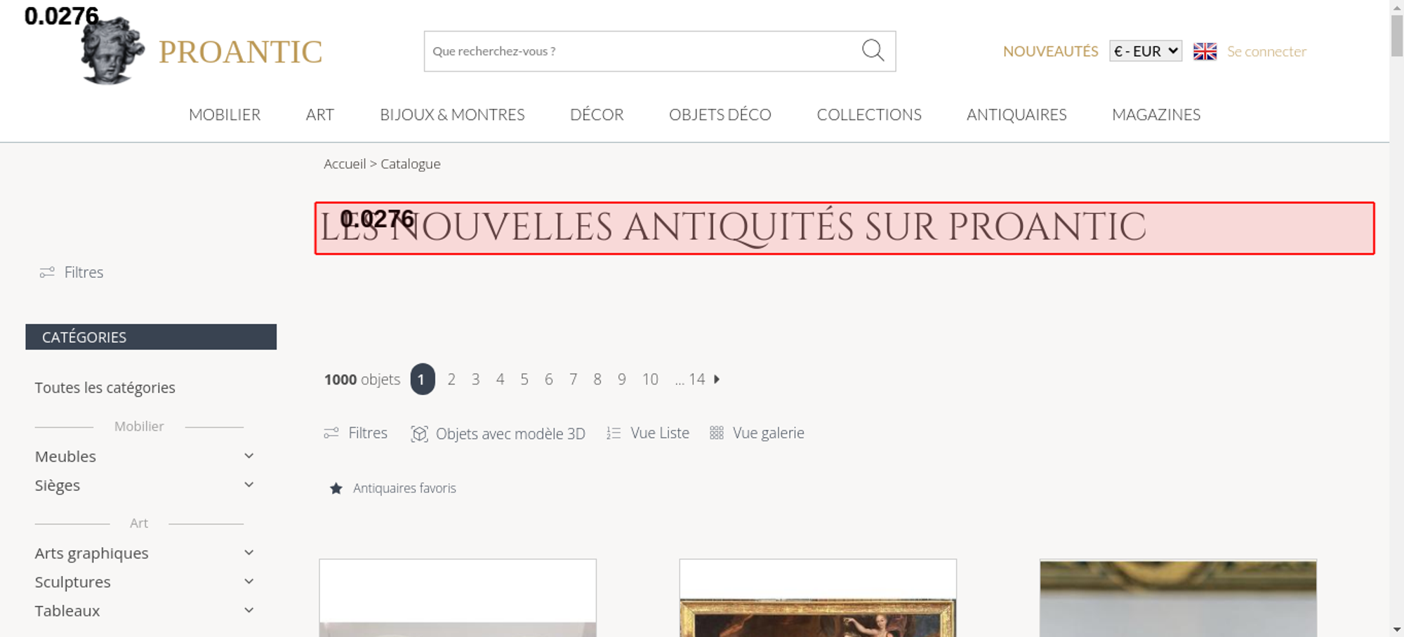Click the search magnifier icon
Screen dimensions: 1404x637
(873, 51)
